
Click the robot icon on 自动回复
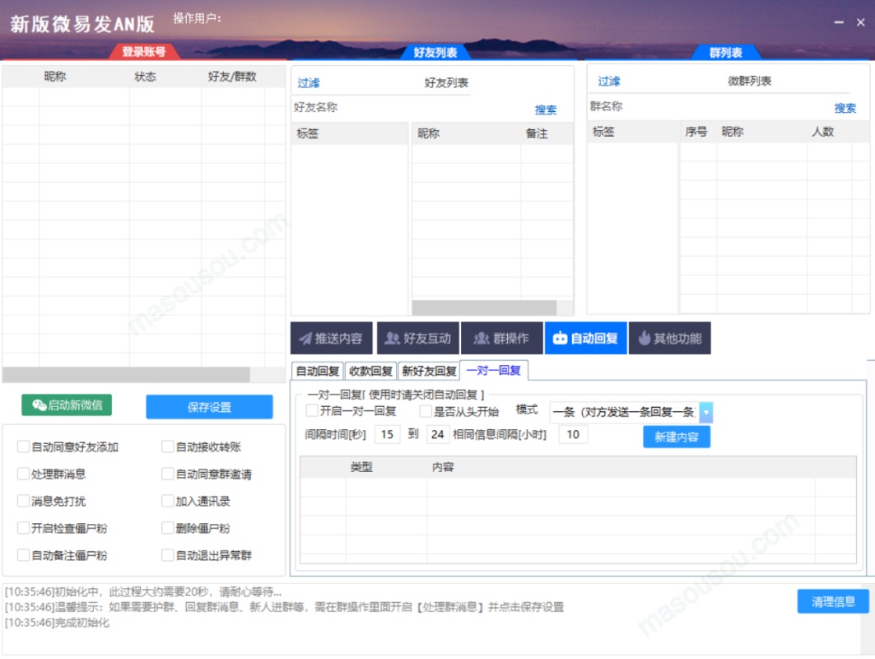560,339
